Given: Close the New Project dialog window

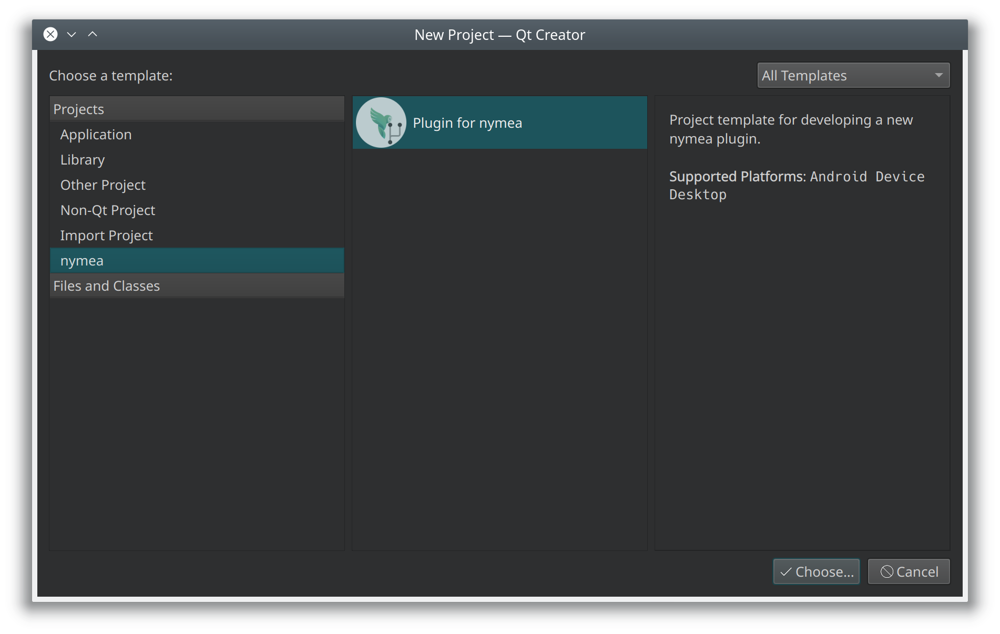Looking at the screenshot, I should [x=50, y=34].
